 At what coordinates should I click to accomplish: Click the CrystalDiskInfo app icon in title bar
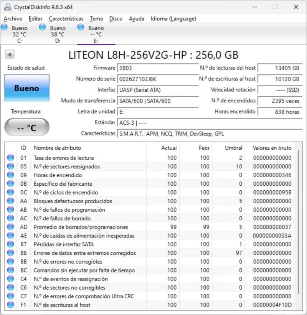pyautogui.click(x=8, y=7)
